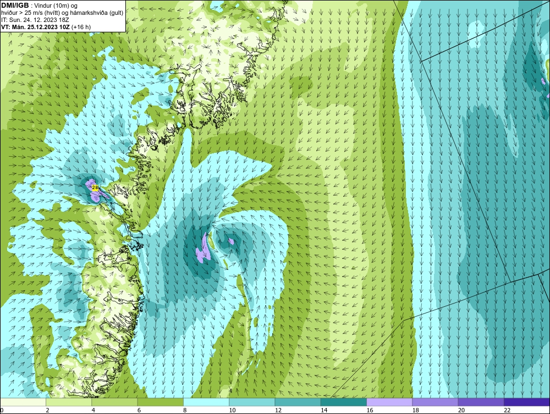550x414 pixels.
Task: Click the '(+16 h)' forecast offset text
Action: (x=81, y=27)
